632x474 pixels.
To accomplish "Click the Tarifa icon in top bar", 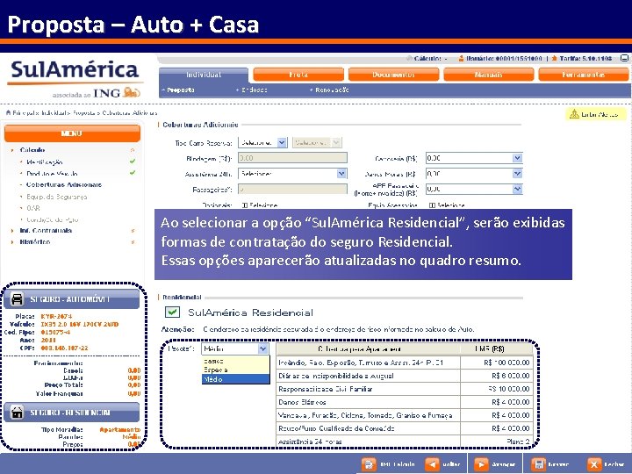I will pos(554,59).
